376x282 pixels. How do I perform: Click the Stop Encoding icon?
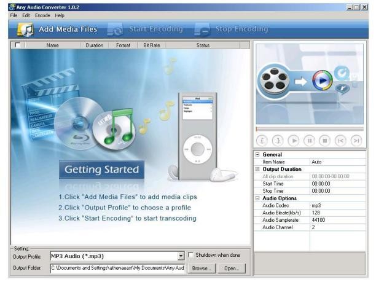tap(202, 29)
